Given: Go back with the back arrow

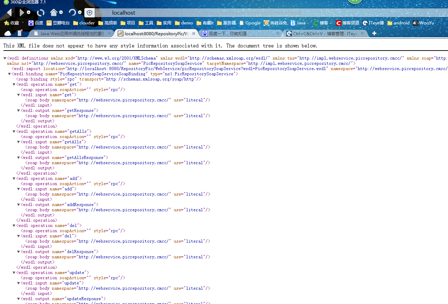Looking at the screenshot, I should click(x=9, y=13).
